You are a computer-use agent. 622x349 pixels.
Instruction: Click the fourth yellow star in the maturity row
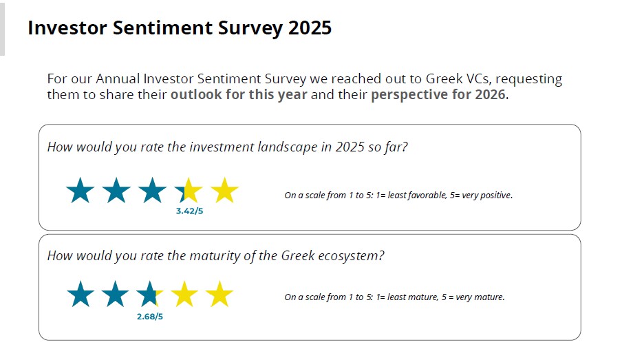(x=184, y=295)
